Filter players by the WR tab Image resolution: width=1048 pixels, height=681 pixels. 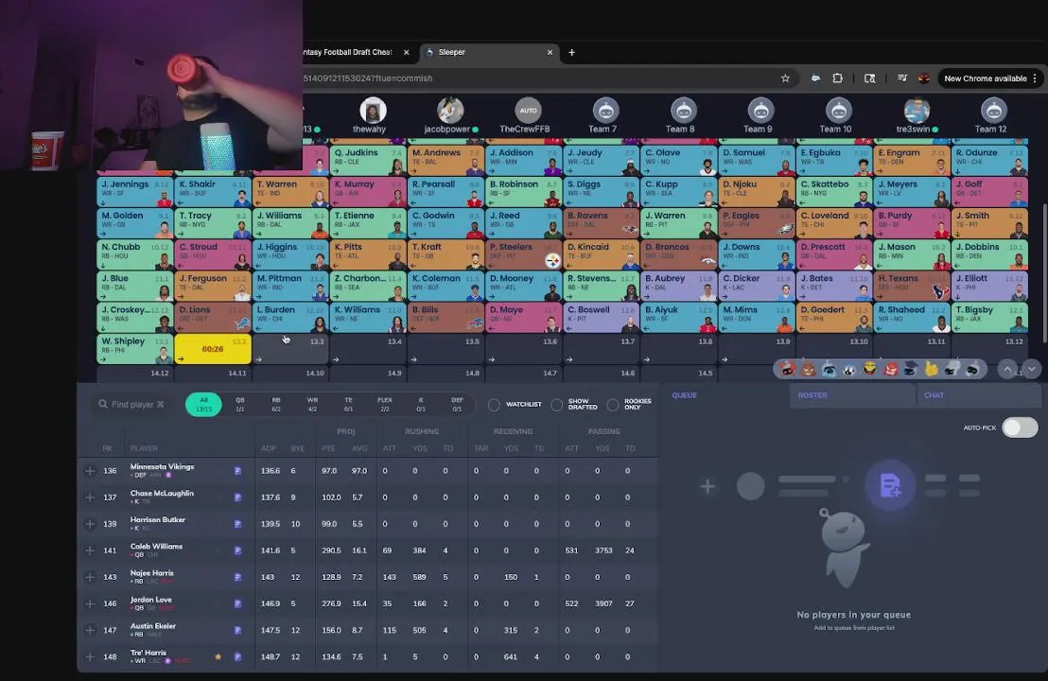[x=312, y=404]
